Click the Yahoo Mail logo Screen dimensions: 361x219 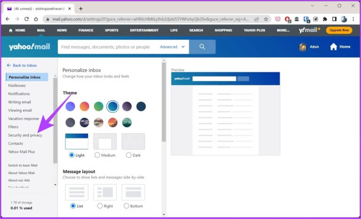coord(29,47)
